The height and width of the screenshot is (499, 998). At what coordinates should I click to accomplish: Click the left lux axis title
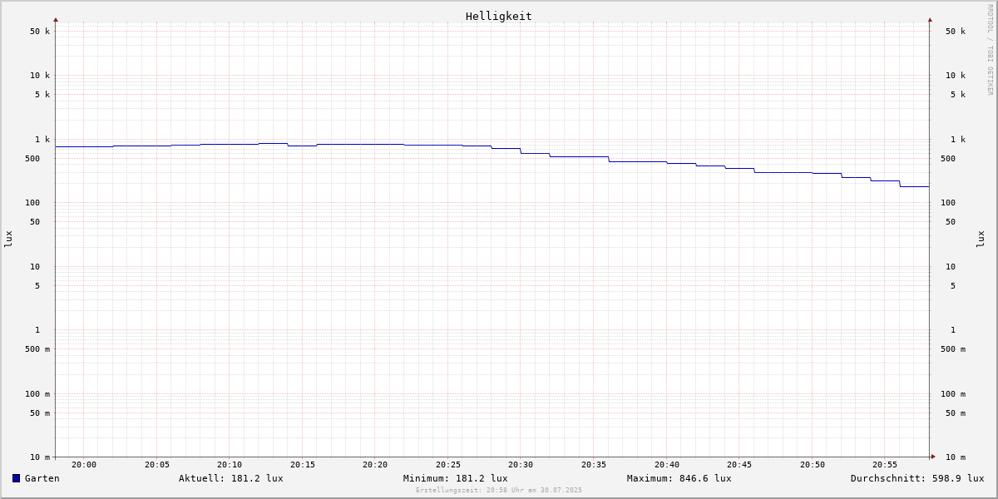[x=8, y=239]
